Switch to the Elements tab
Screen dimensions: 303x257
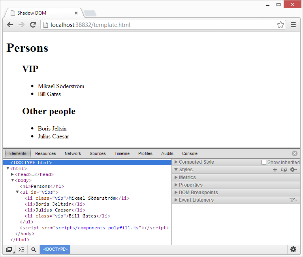18,153
